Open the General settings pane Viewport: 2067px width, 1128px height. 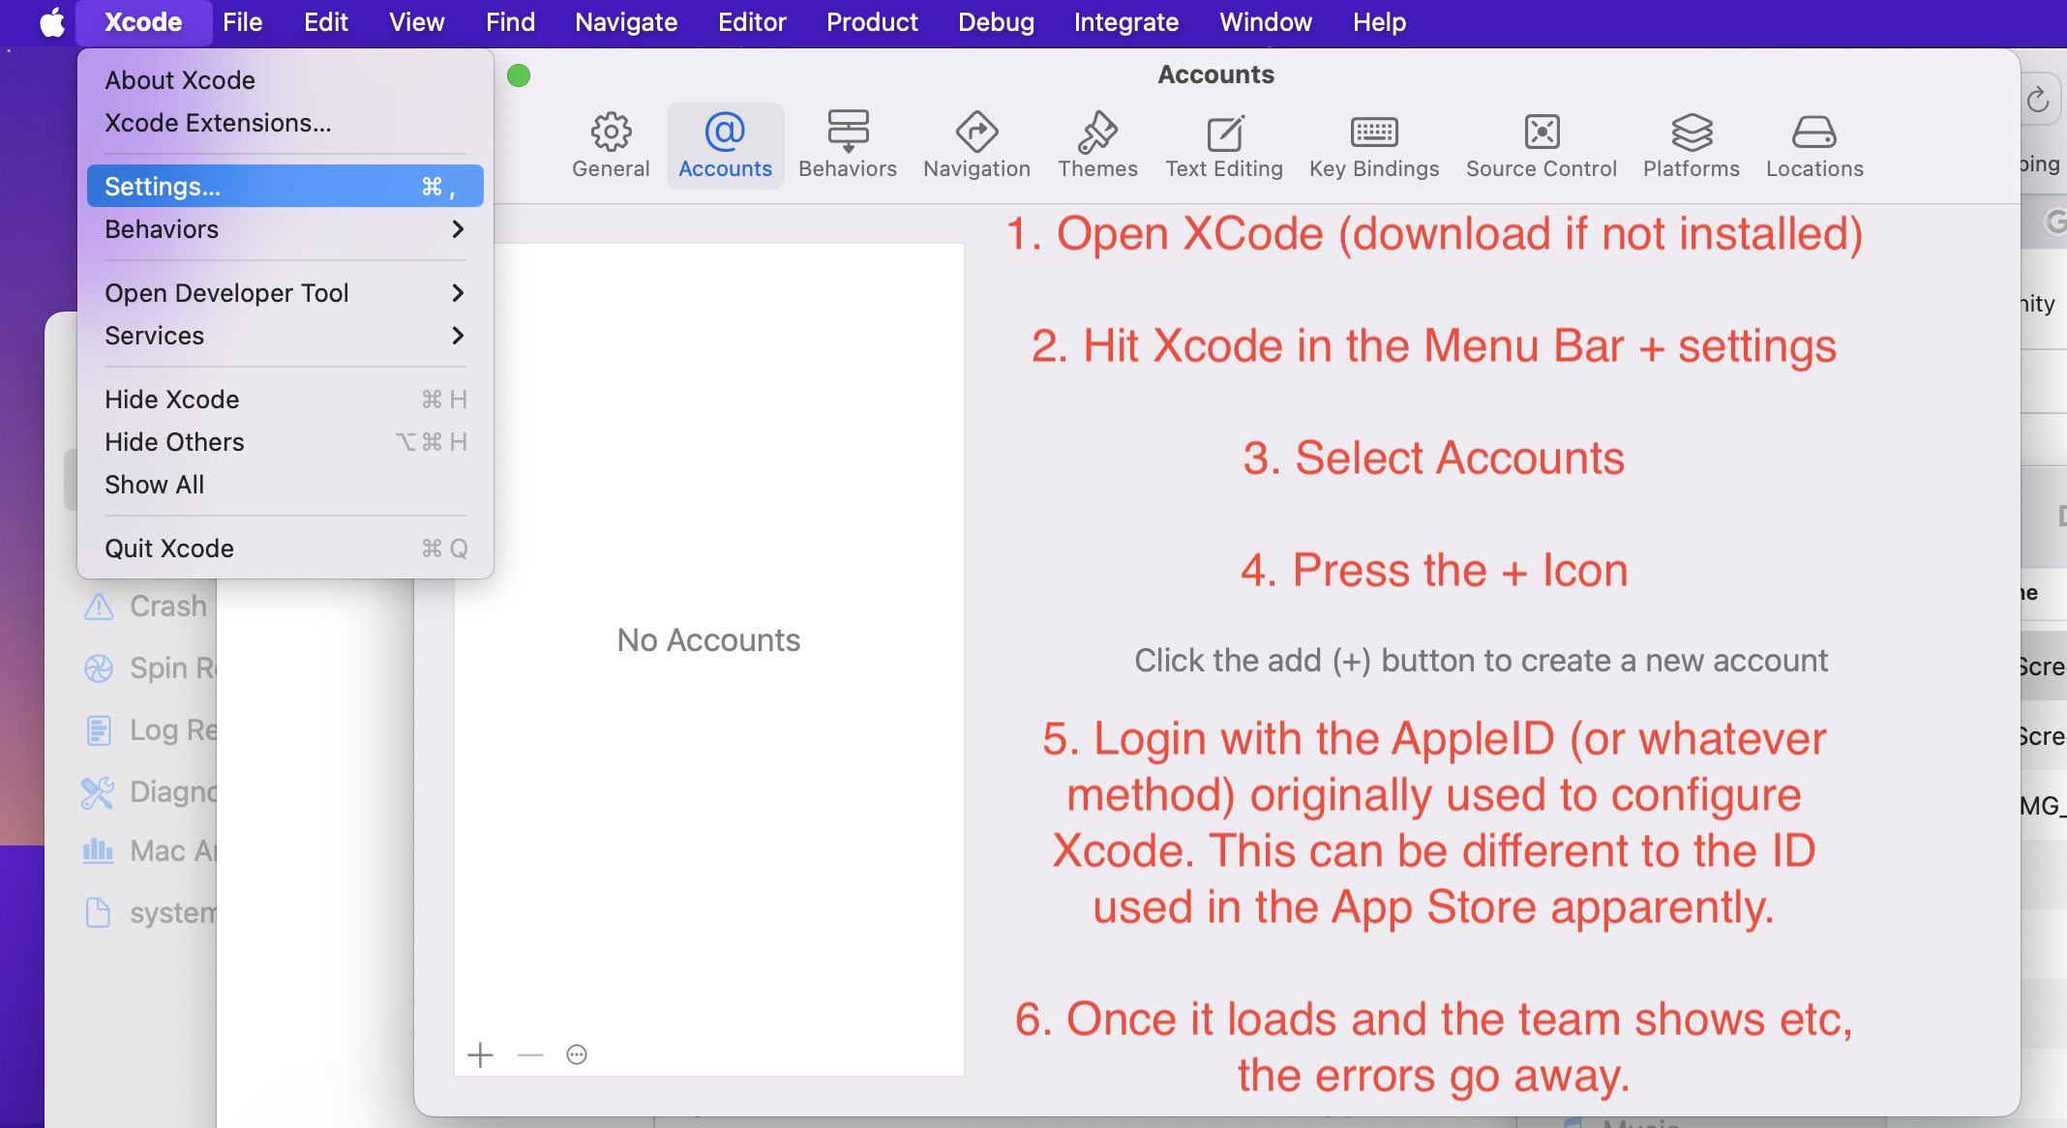(x=611, y=145)
